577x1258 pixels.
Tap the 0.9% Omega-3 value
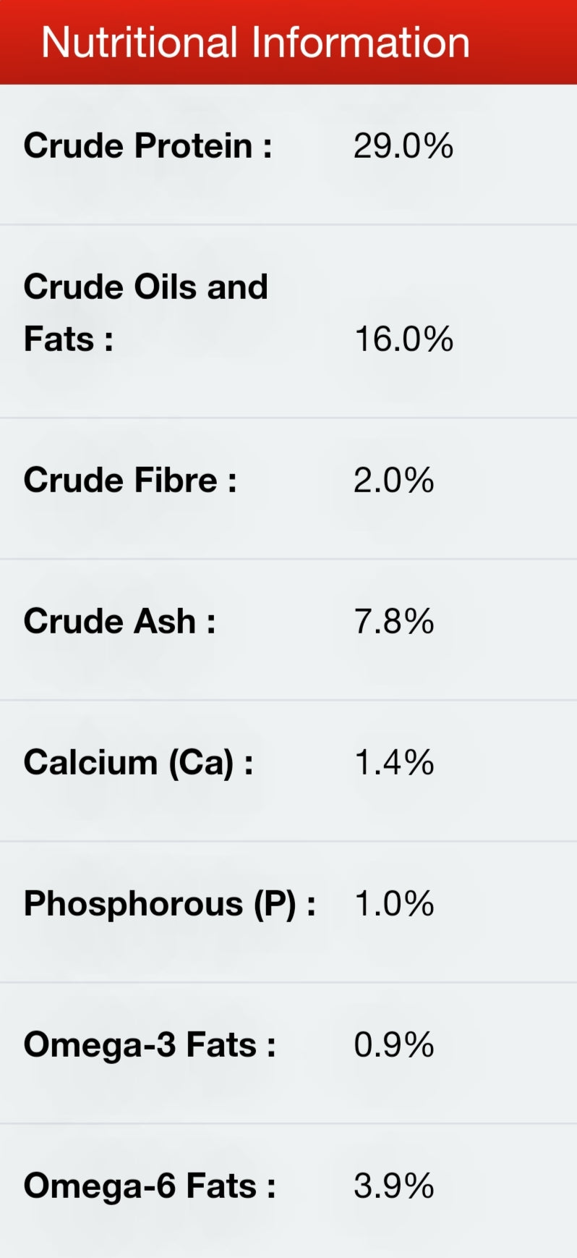tap(393, 1044)
